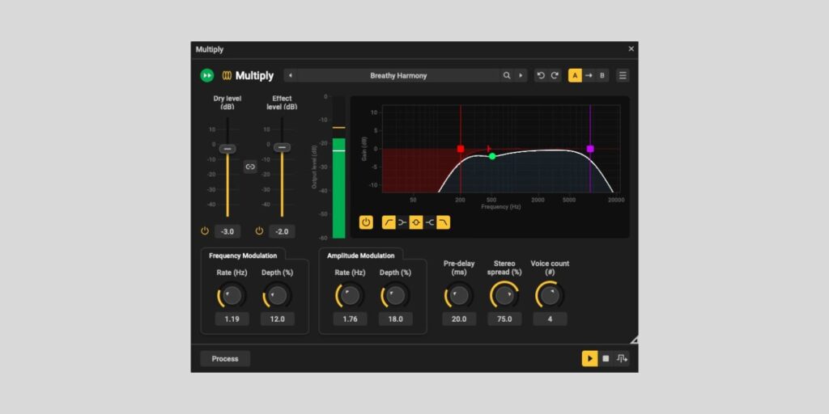Toggle the peaking filter band button
This screenshot has height=414, width=829.
click(x=416, y=222)
